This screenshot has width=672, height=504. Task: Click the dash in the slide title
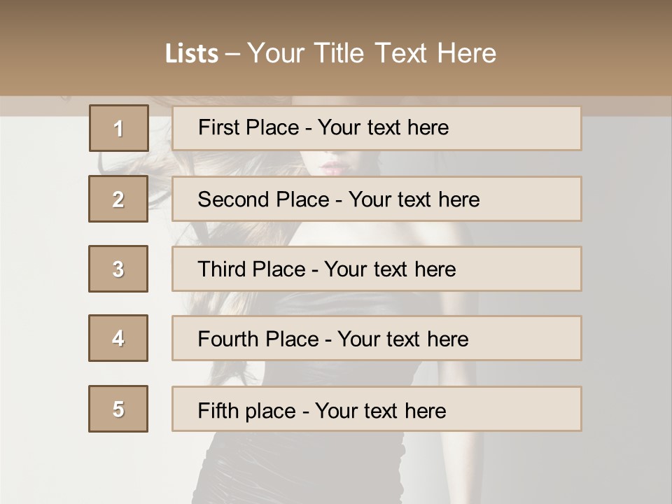click(x=232, y=54)
